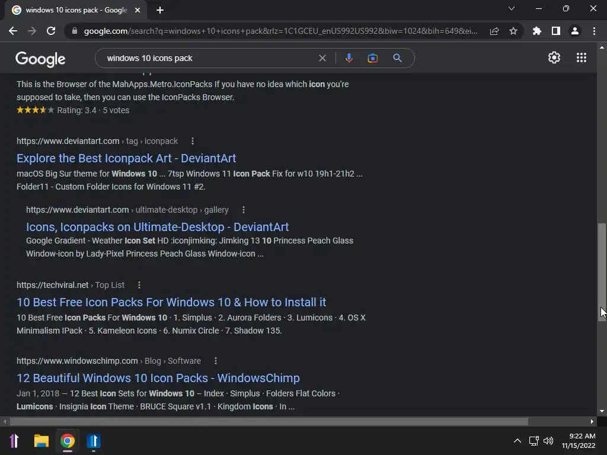Click the horizontal scrollbar thumb
The image size is (607, 455).
click(x=269, y=421)
